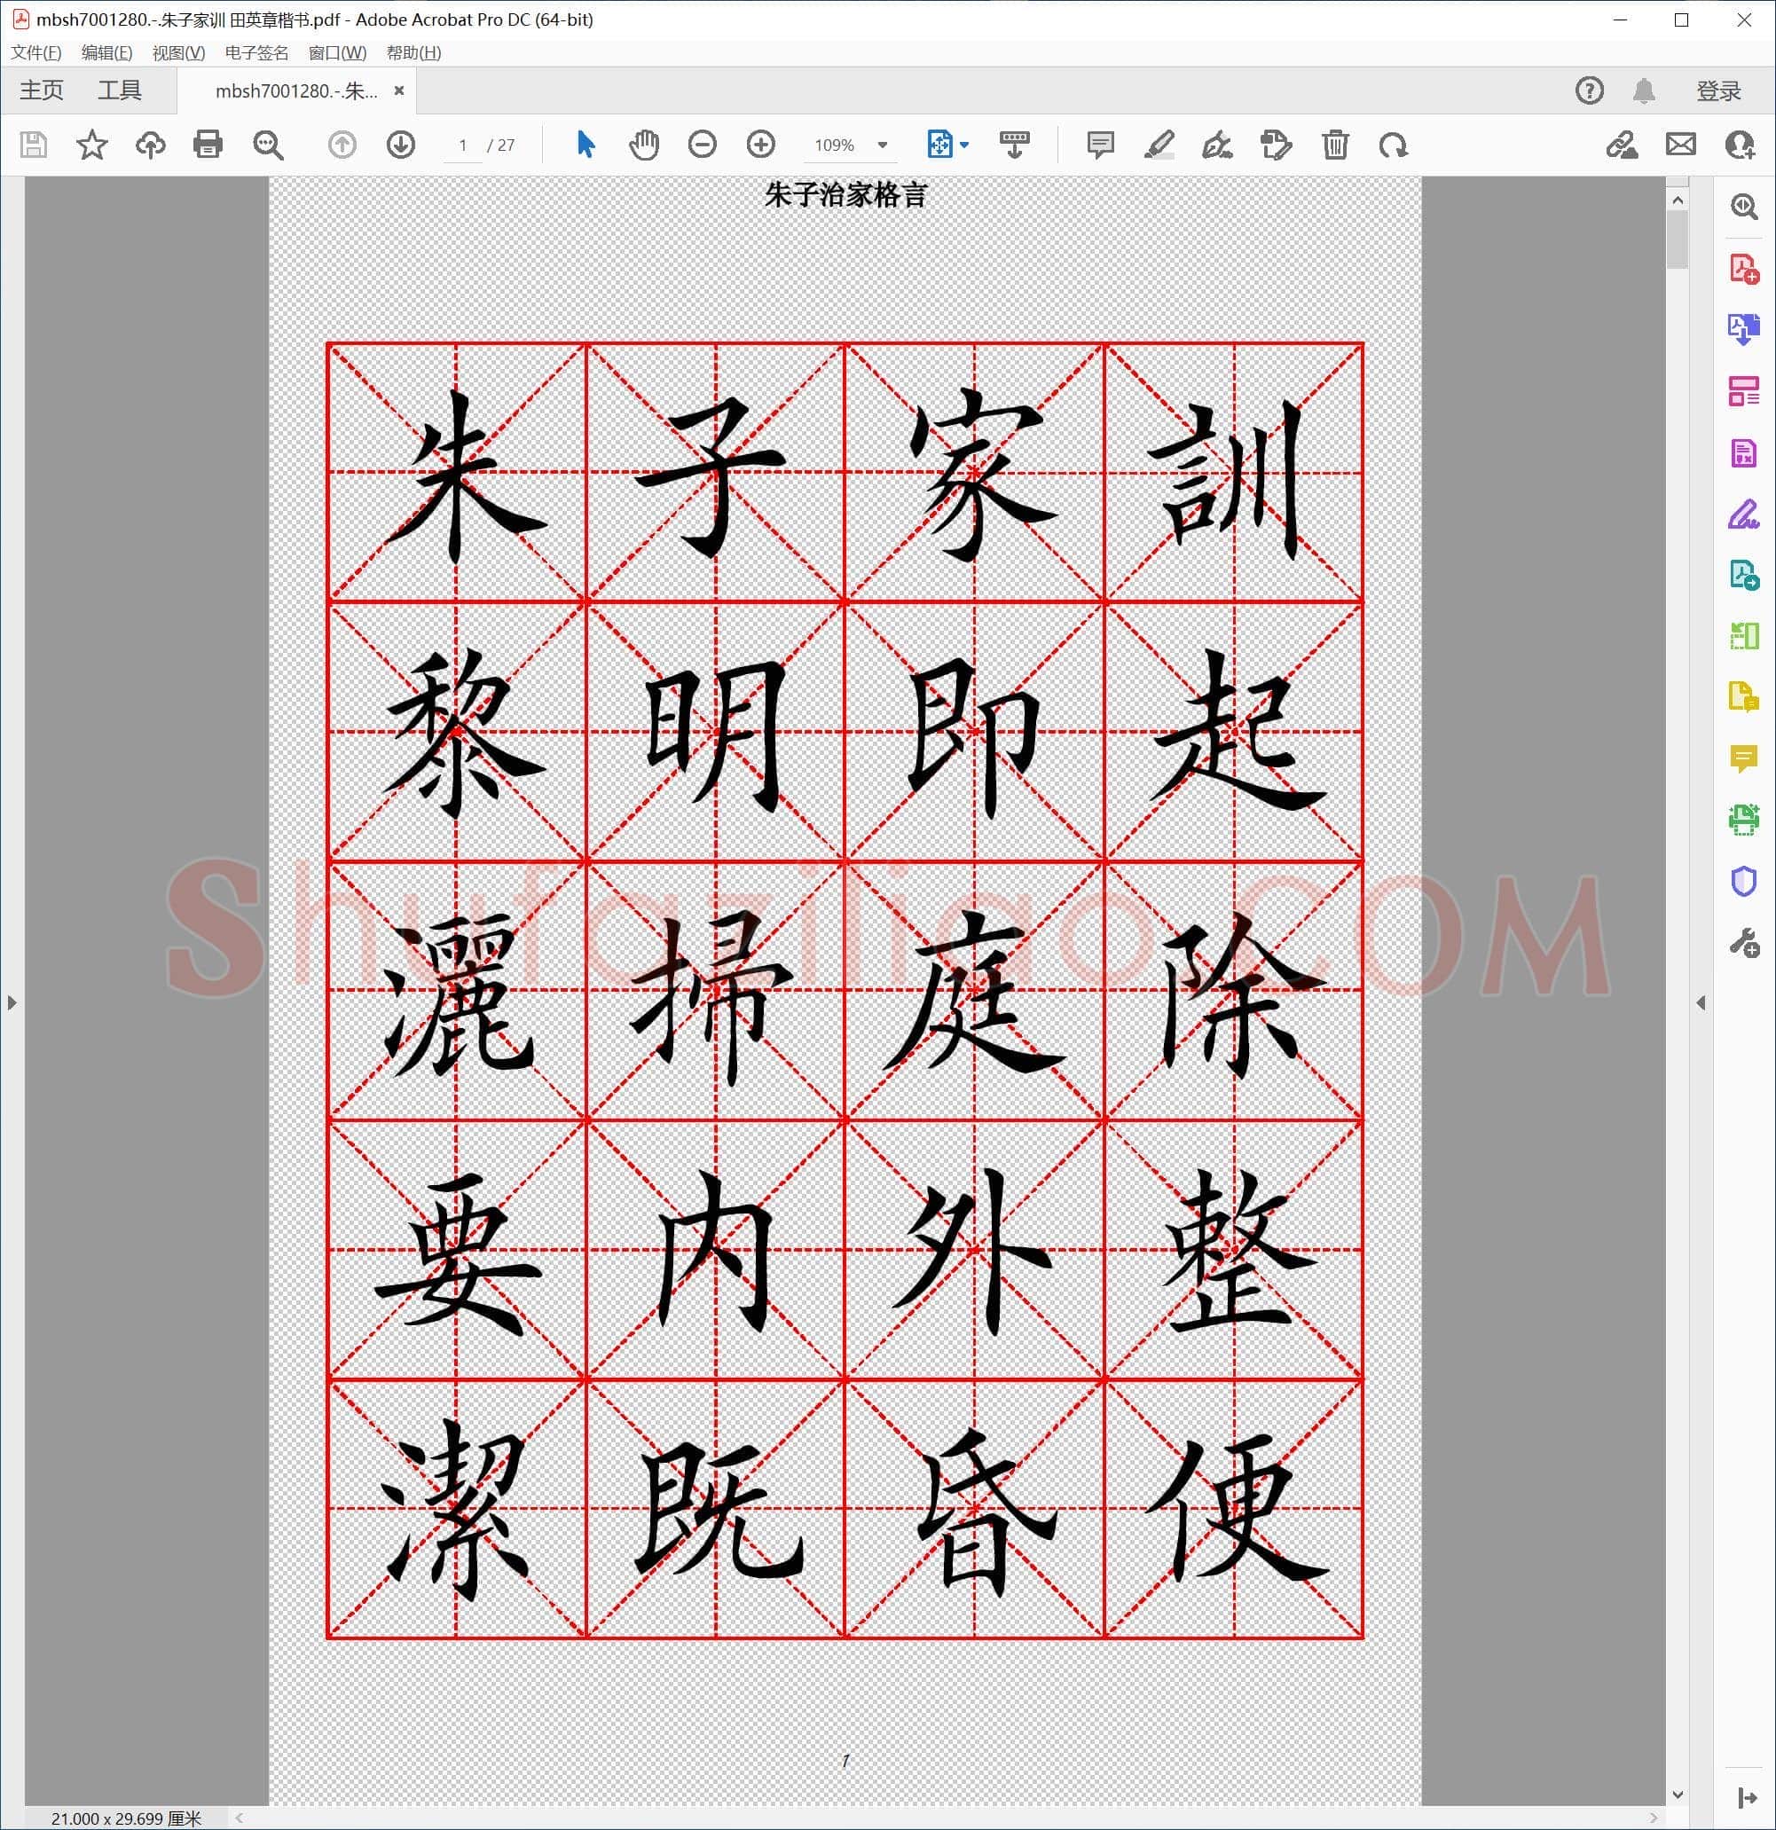Screen dimensions: 1776x1830
Task: Open the read mode keyboard icon
Action: (x=1014, y=145)
